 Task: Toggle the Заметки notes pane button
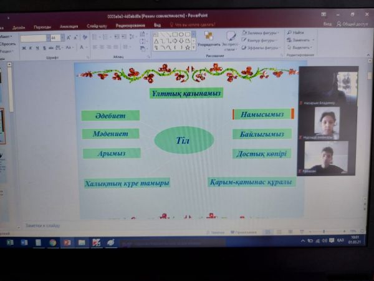(x=215, y=232)
